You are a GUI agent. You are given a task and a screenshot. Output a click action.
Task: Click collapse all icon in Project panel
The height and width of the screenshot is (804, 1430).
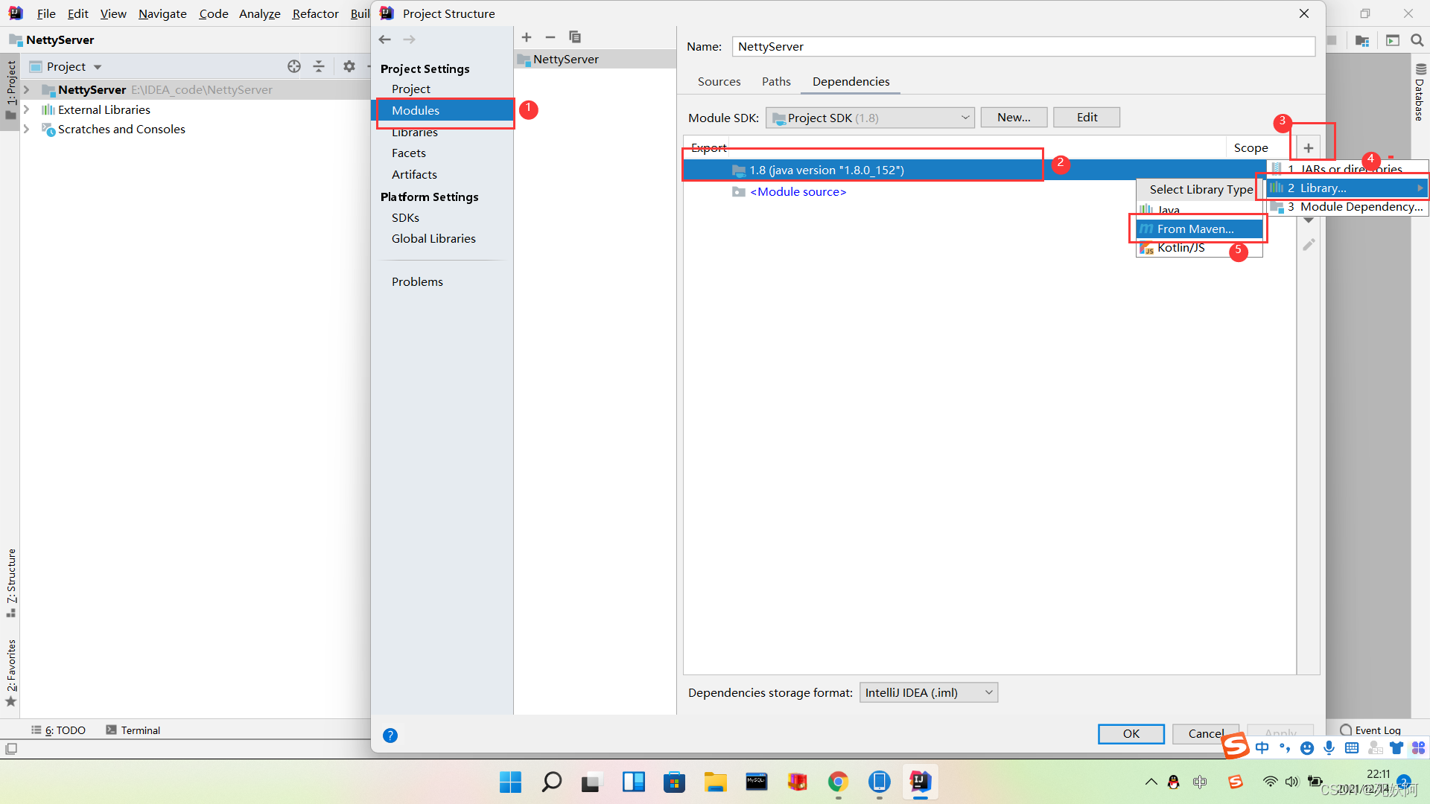(319, 67)
